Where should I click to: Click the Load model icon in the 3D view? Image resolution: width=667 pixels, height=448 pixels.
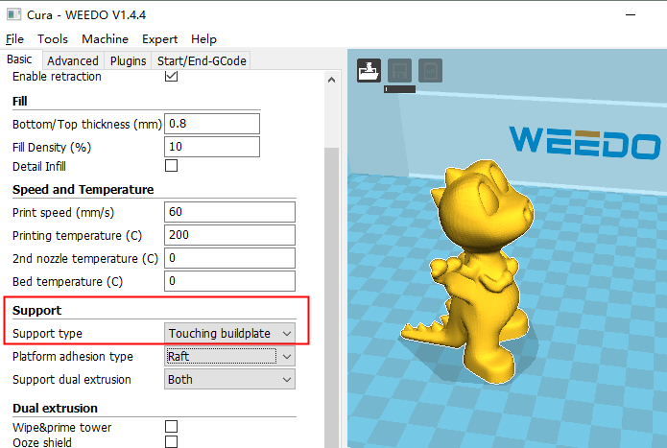coord(369,71)
